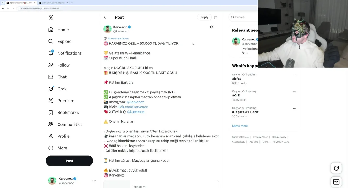Open kick.com/karvenoz link
Viewport: 348px width, 188px height.
point(132,107)
